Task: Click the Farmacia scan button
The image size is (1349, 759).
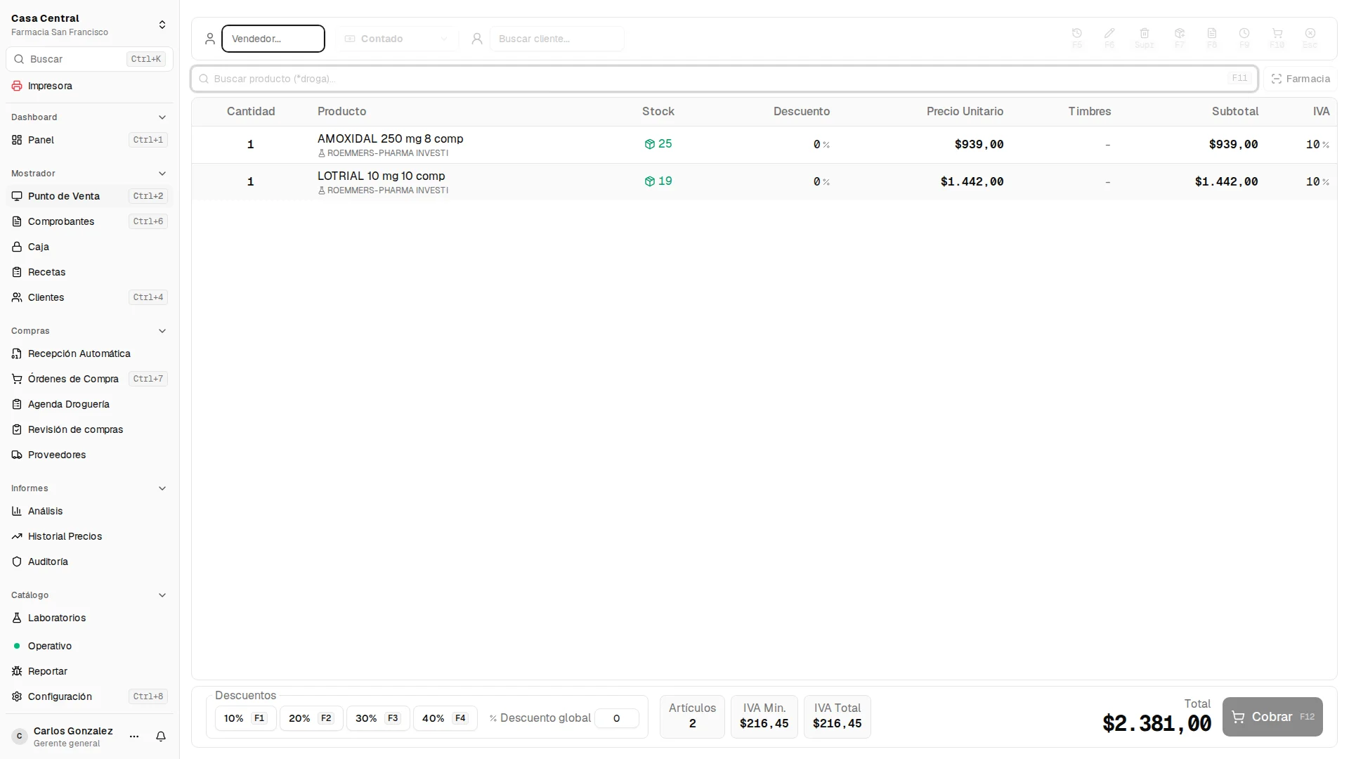Action: tap(1301, 79)
